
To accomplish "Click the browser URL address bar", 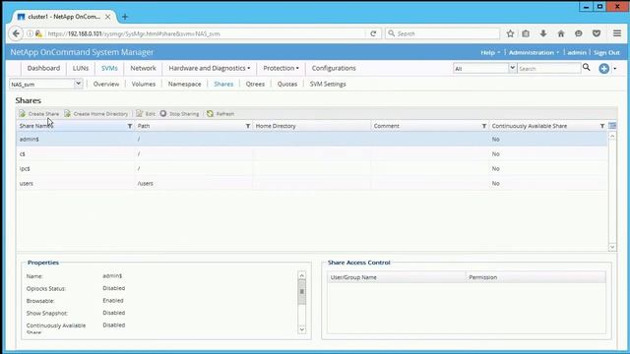I will (205, 33).
